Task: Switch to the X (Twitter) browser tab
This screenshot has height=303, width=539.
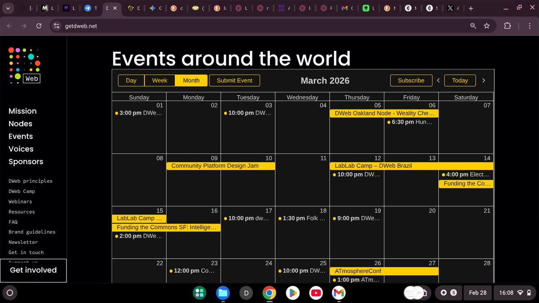Action: (x=453, y=8)
